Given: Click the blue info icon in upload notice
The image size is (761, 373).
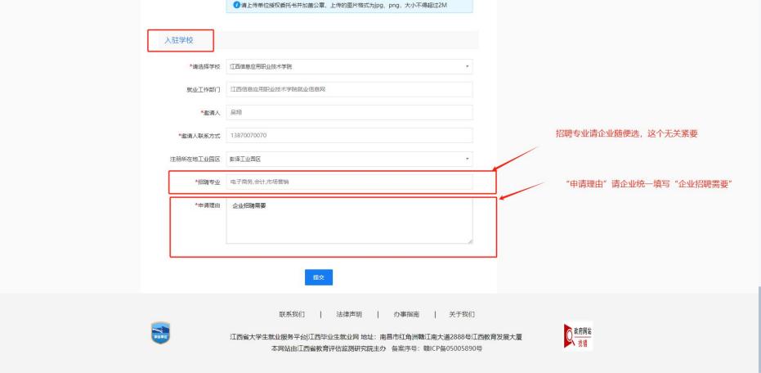Looking at the screenshot, I should point(236,5).
